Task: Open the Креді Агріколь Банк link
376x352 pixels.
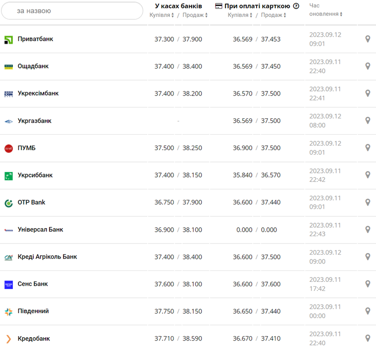Action: click(47, 257)
